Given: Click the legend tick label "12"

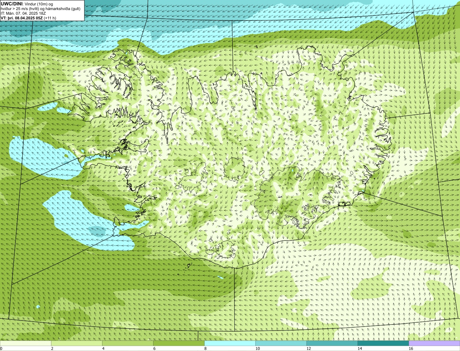Looking at the screenshot, I should pos(308,348).
